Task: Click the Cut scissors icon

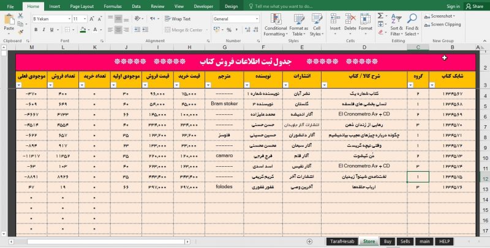Action: pos(21,16)
